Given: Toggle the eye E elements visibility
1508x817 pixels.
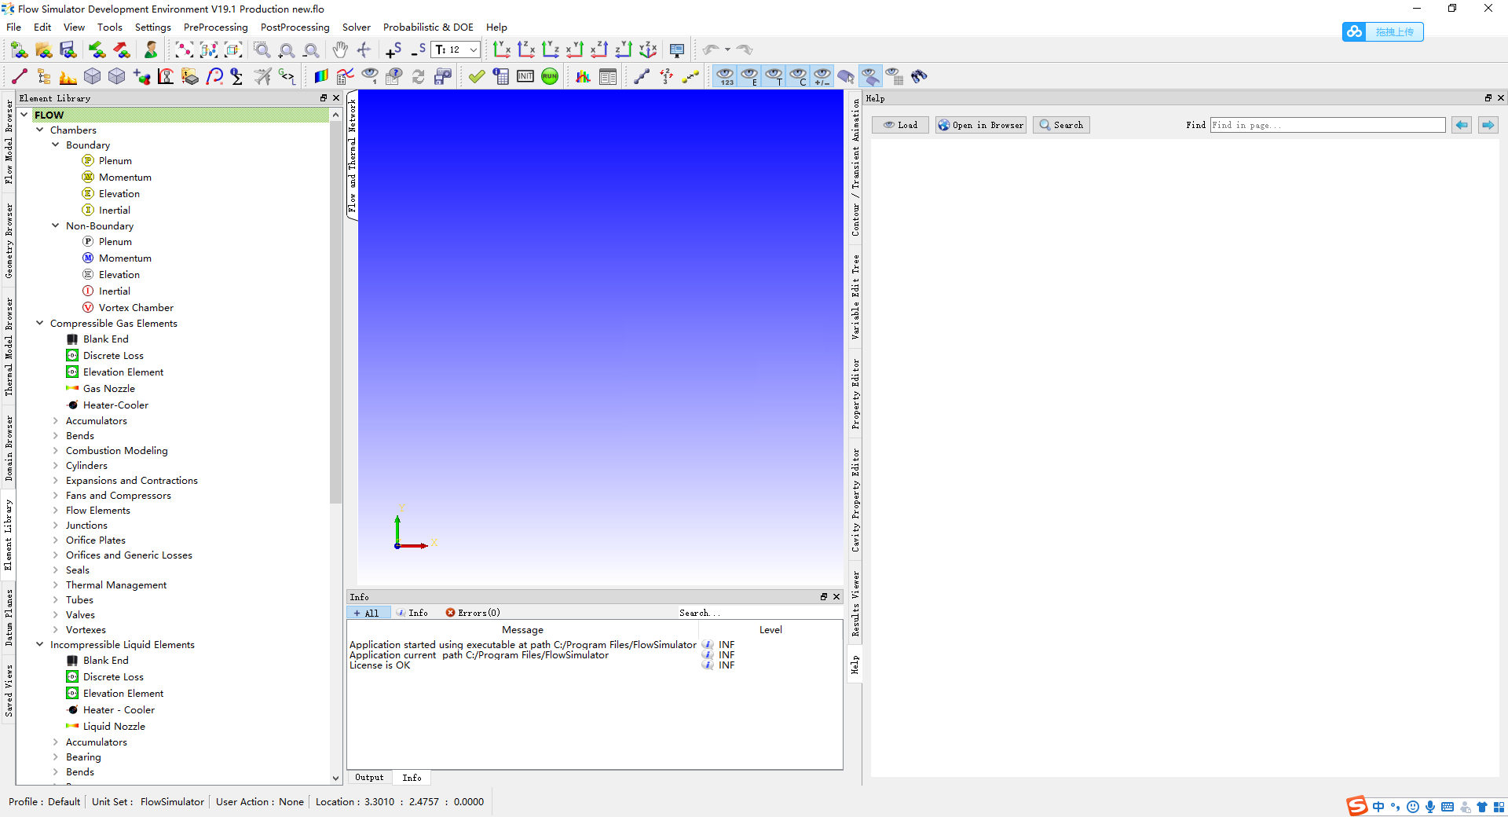Looking at the screenshot, I should 749,76.
